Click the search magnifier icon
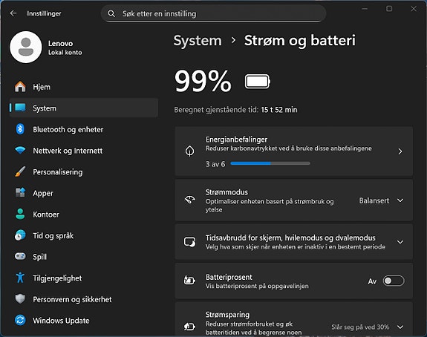Screen dimensions: 427x337 [111, 13]
